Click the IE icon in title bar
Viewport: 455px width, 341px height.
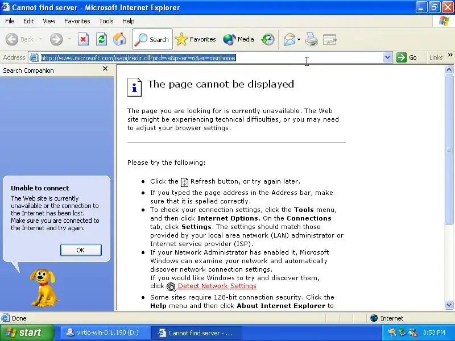[x=5, y=7]
